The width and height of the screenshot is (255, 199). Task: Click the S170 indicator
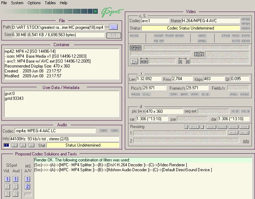click(x=236, y=41)
